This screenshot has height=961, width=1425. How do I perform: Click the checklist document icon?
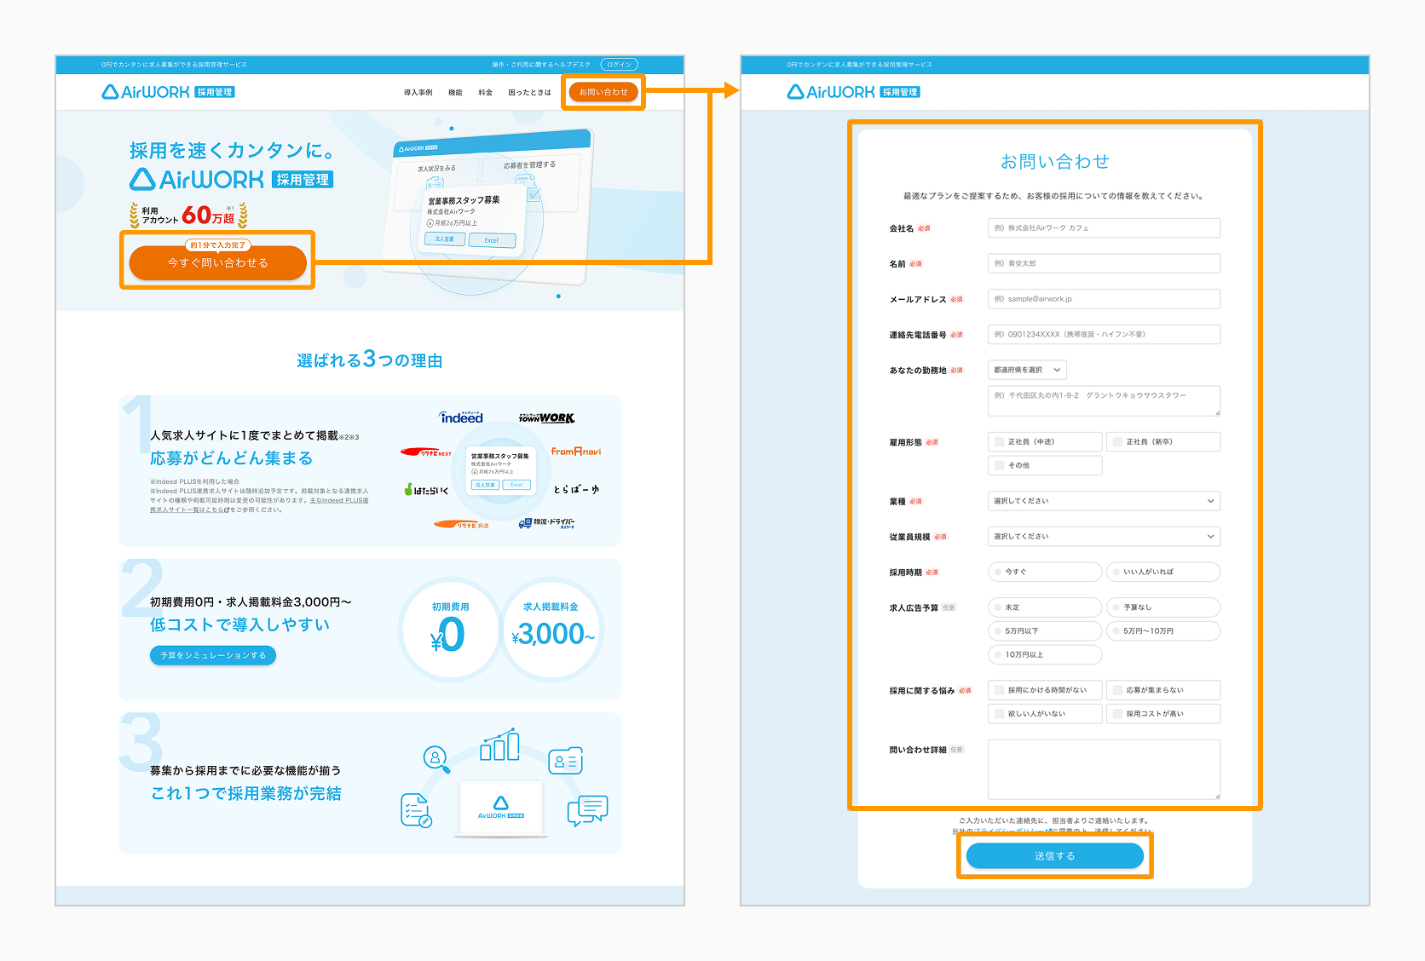[x=416, y=809]
